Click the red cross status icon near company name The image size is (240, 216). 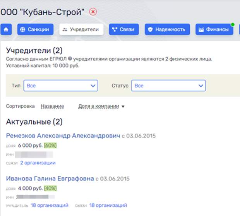[93, 12]
